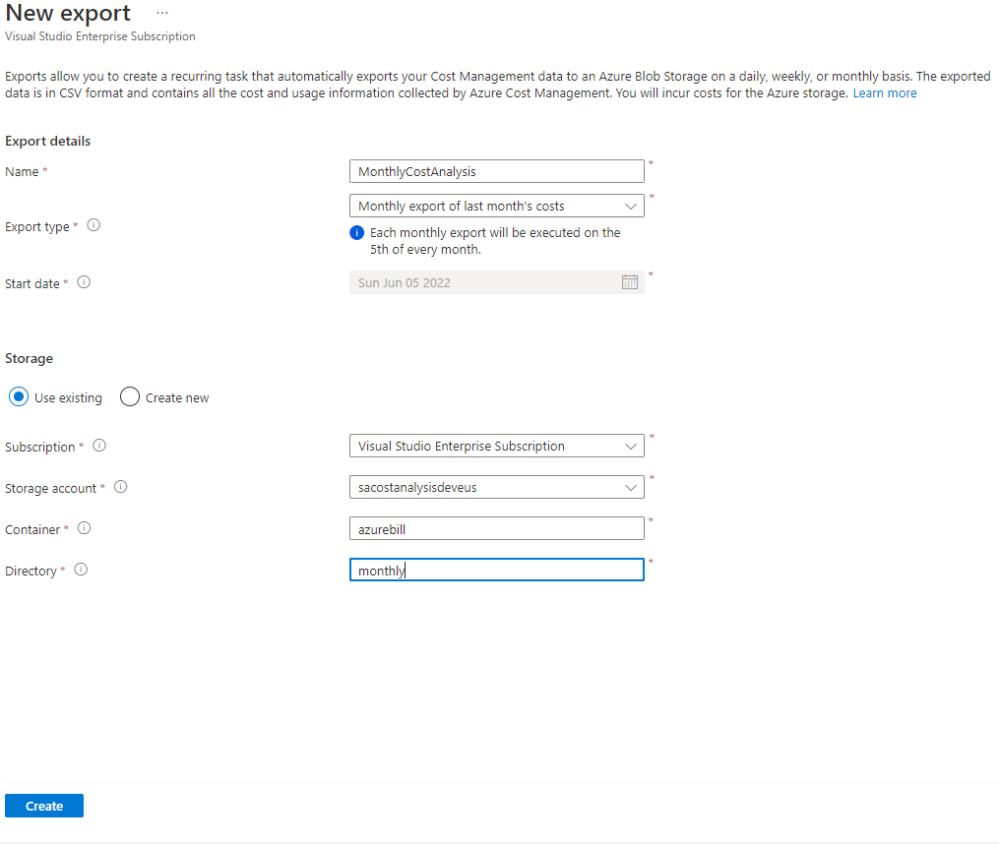The image size is (999, 844).
Task: Open the Start date calendar picker icon
Action: pyautogui.click(x=630, y=282)
